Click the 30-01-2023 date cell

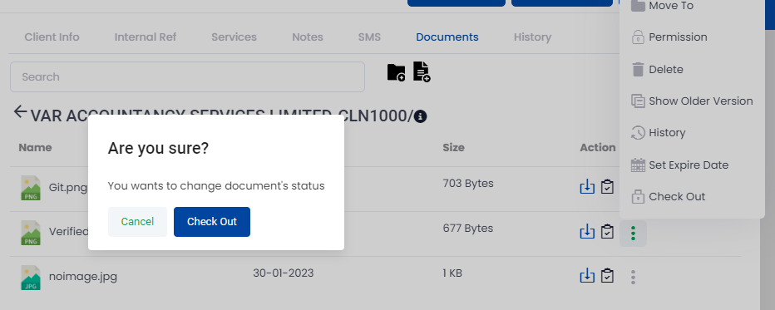(x=284, y=273)
